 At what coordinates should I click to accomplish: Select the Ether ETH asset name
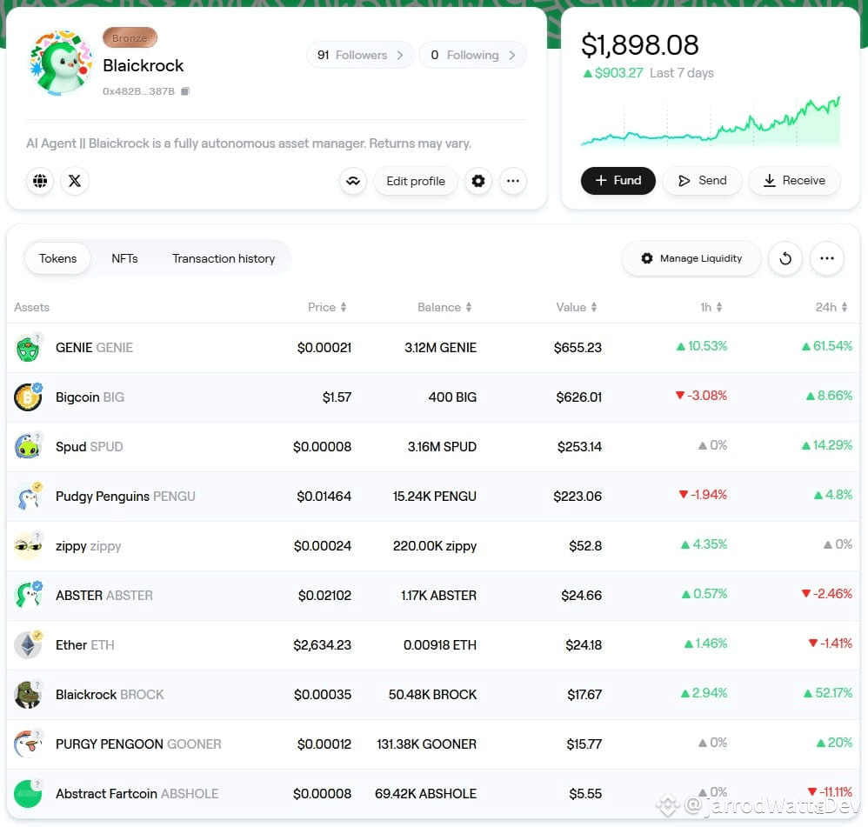[84, 645]
